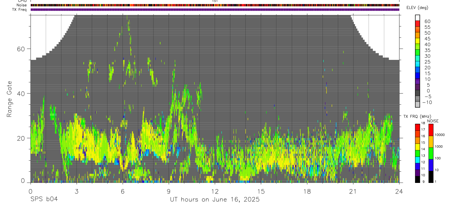Click the '15' hour tick on the x-axis
Viewport: 449px width, 207px height.
(261, 191)
